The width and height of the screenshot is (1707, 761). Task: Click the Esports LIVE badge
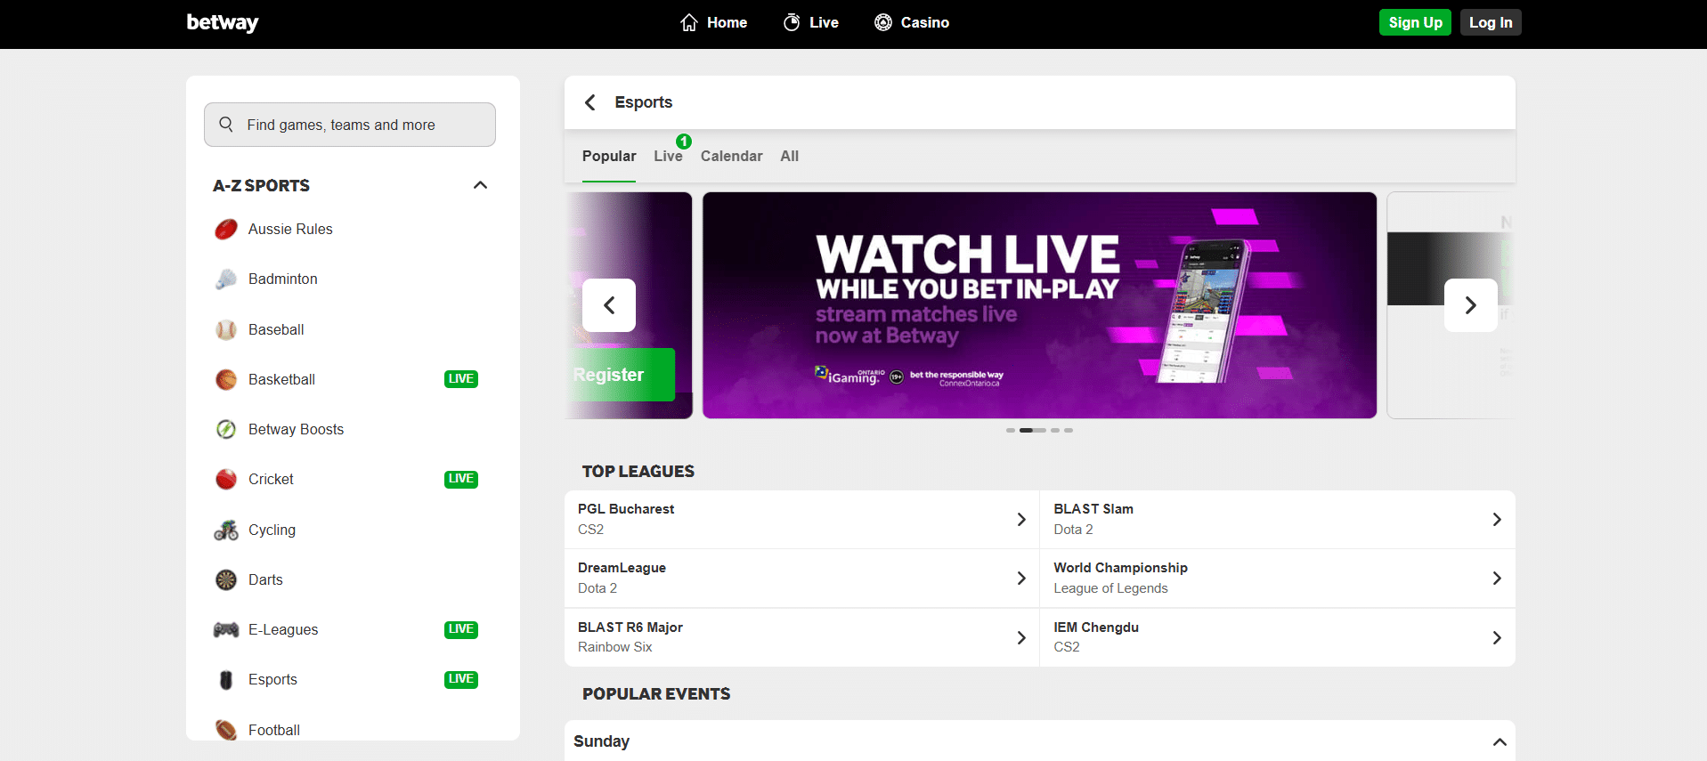coord(461,679)
